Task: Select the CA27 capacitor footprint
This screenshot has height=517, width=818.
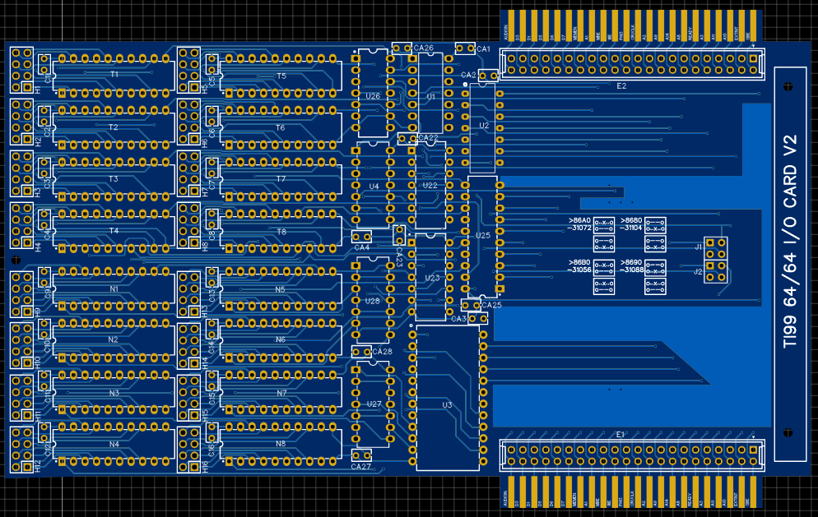Action: 360,455
